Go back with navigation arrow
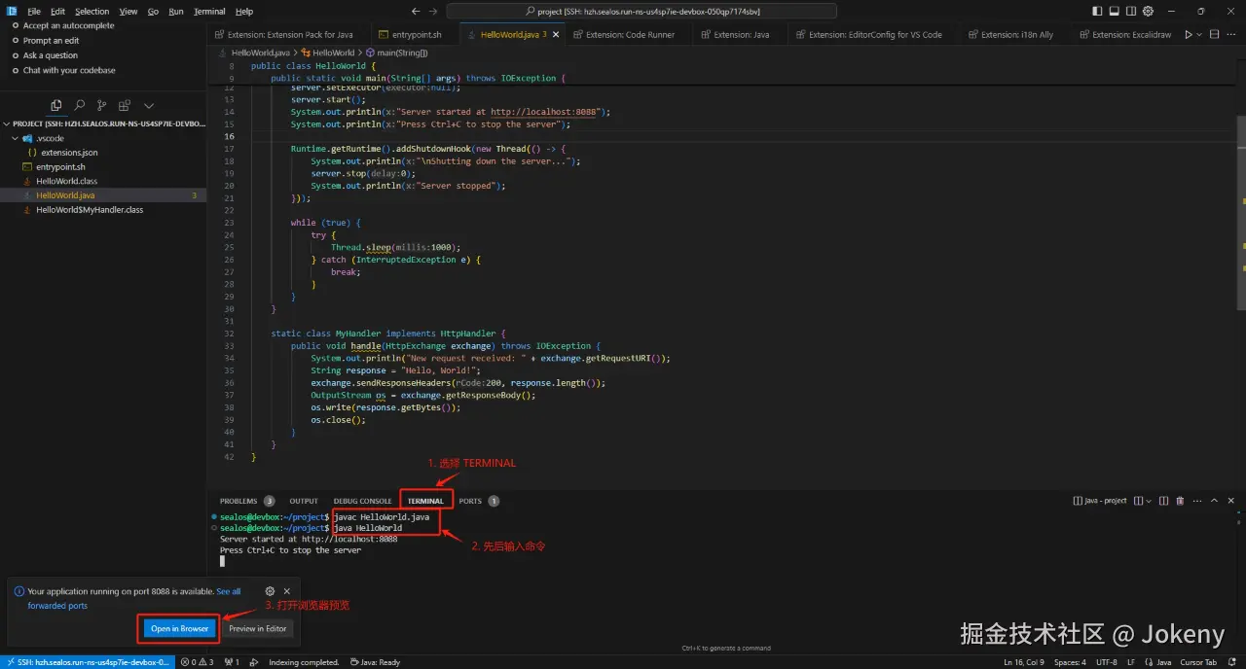Image resolution: width=1246 pixels, height=669 pixels. tap(416, 11)
